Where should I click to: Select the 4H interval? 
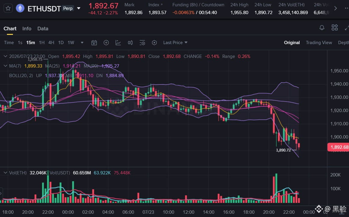pos(51,43)
